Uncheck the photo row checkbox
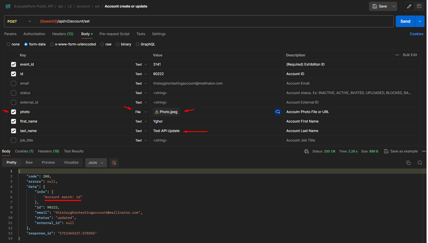Viewport: 428px width, 243px height. [x=14, y=112]
